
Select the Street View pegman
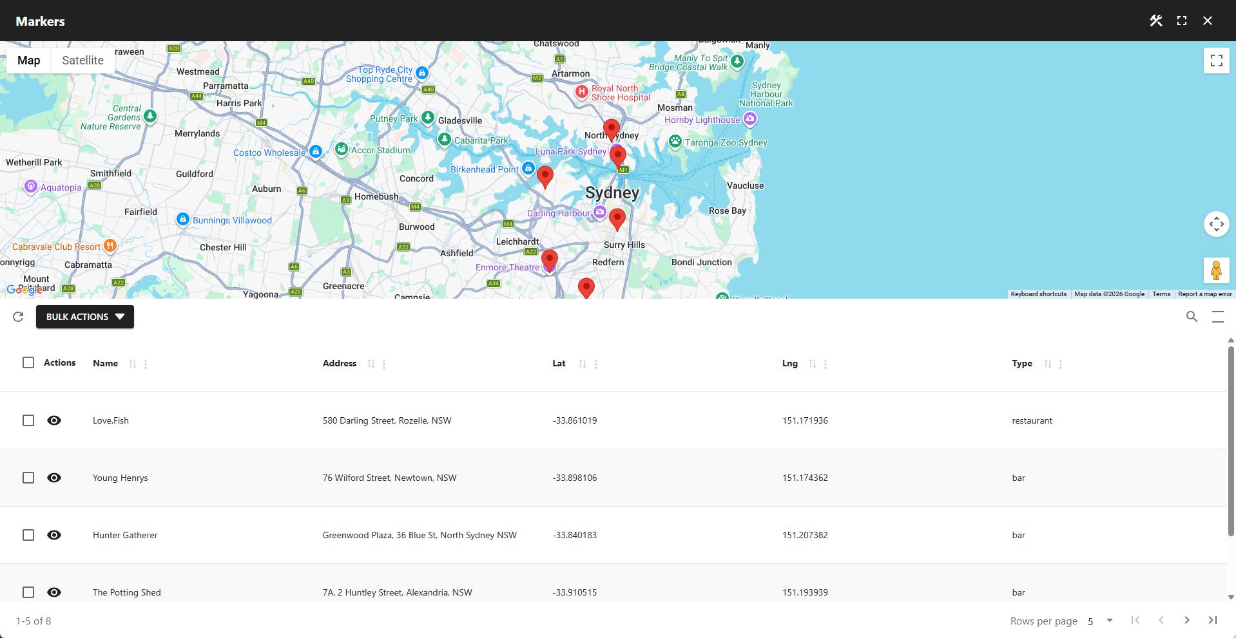coord(1216,270)
